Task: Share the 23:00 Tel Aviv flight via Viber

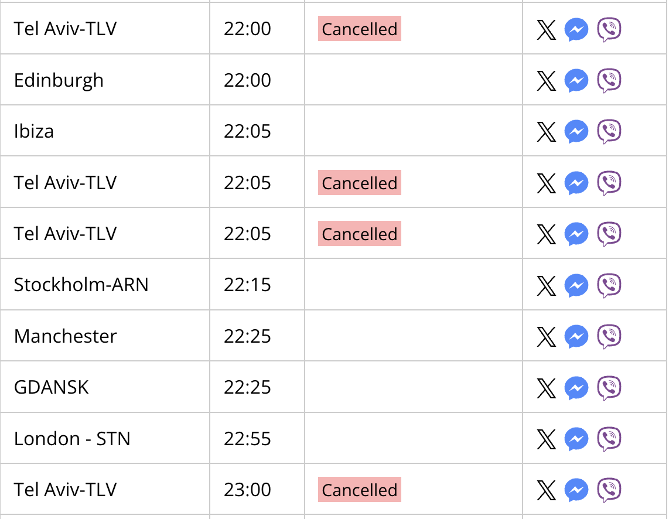Action: click(x=609, y=490)
